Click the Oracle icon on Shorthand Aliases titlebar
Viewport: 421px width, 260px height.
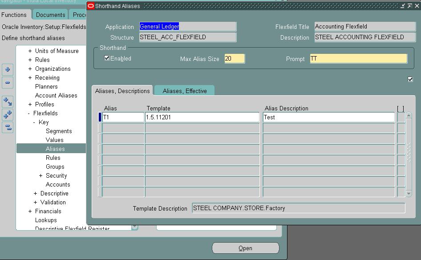click(x=90, y=6)
